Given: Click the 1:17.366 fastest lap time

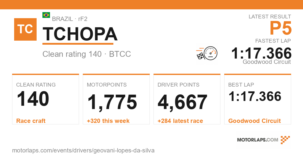Looking at the screenshot, I should coord(261,53).
